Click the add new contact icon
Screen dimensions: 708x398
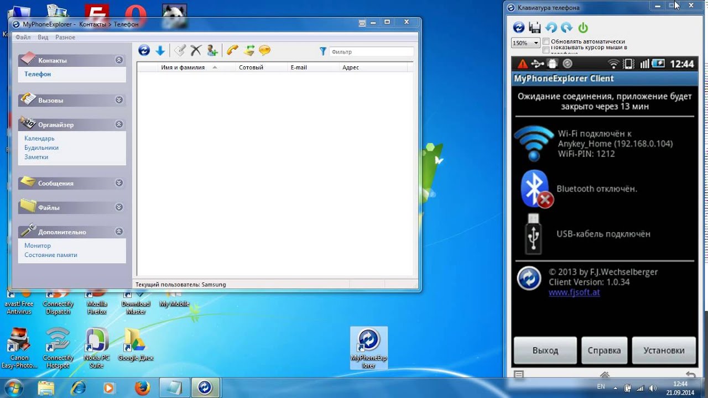point(212,51)
